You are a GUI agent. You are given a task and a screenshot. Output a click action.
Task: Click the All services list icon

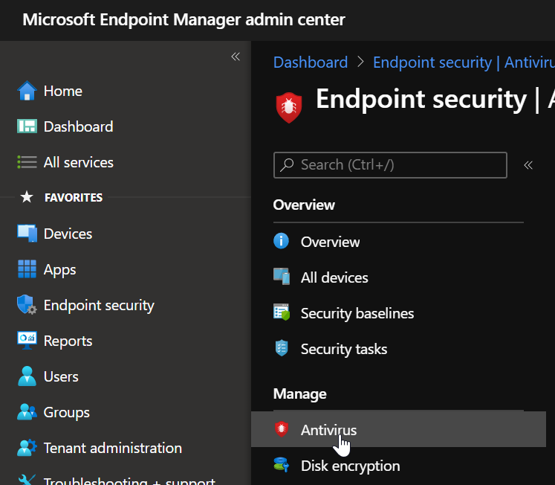pos(27,162)
